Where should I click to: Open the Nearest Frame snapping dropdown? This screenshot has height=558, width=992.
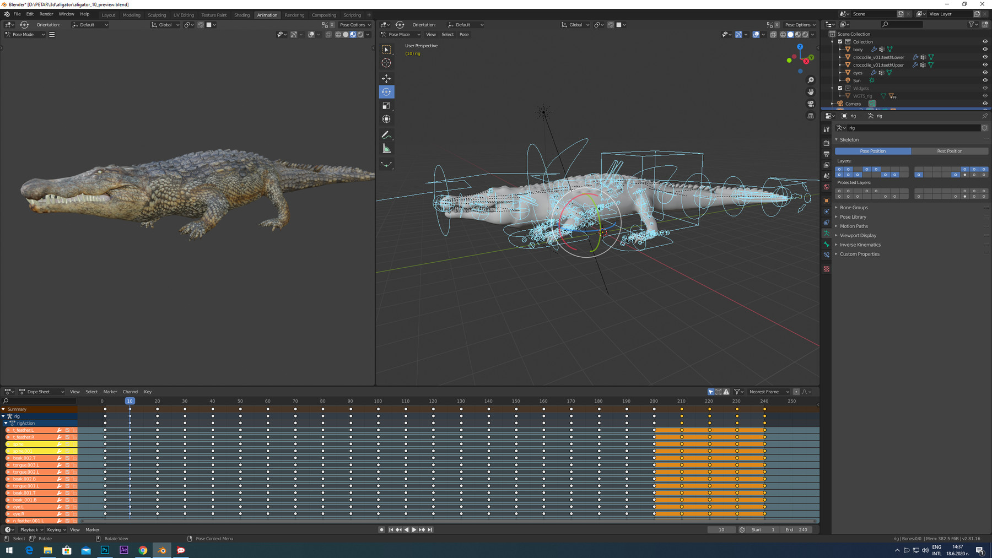768,392
